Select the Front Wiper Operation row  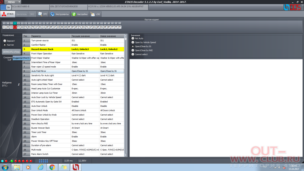tap(73, 54)
